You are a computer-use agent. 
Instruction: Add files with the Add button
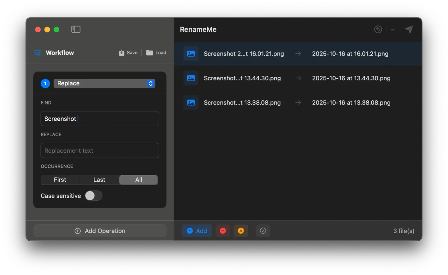tap(197, 231)
